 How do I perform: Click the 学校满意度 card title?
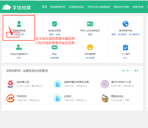pyautogui.click(x=90, y=54)
